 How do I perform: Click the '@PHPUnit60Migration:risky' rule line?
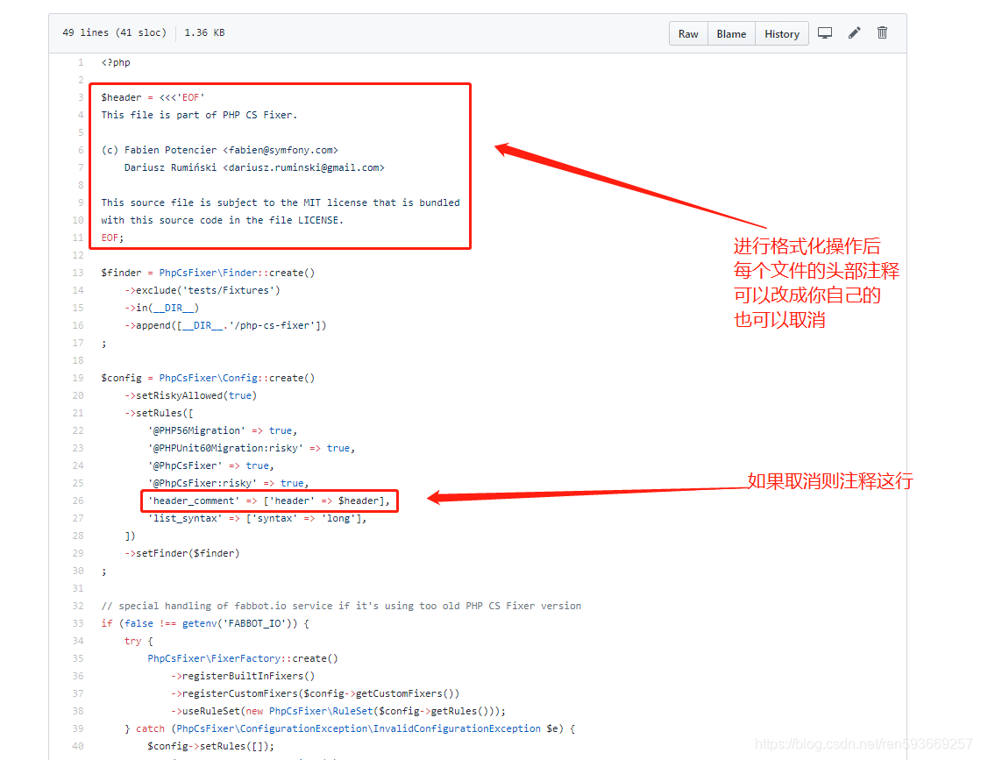[x=252, y=448]
